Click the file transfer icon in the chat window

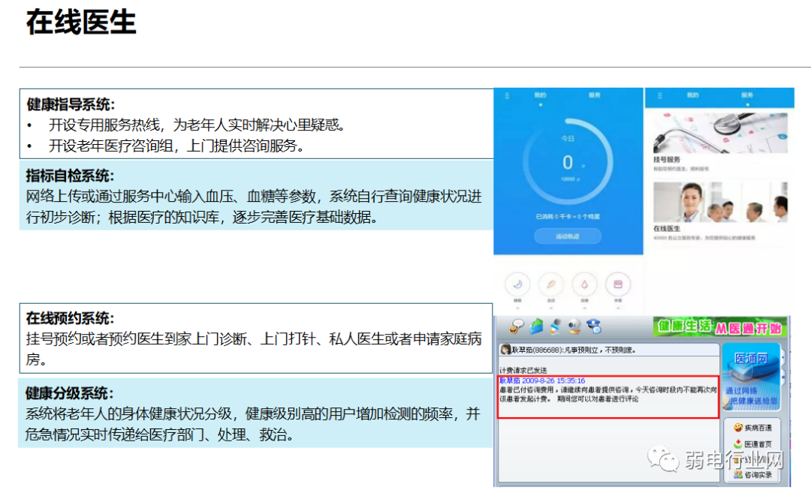[535, 328]
